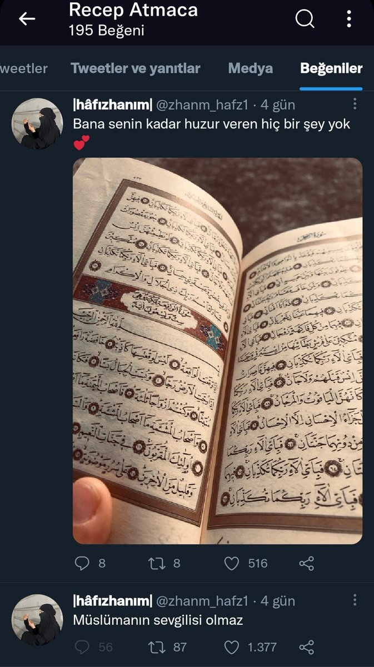Select the Beğeniler tab

[331, 68]
